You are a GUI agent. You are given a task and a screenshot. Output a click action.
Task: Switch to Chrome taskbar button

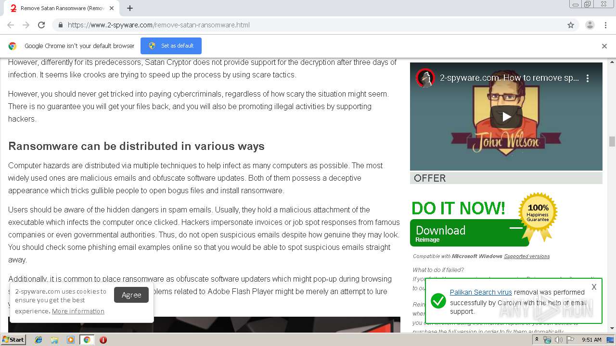pyautogui.click(x=87, y=340)
